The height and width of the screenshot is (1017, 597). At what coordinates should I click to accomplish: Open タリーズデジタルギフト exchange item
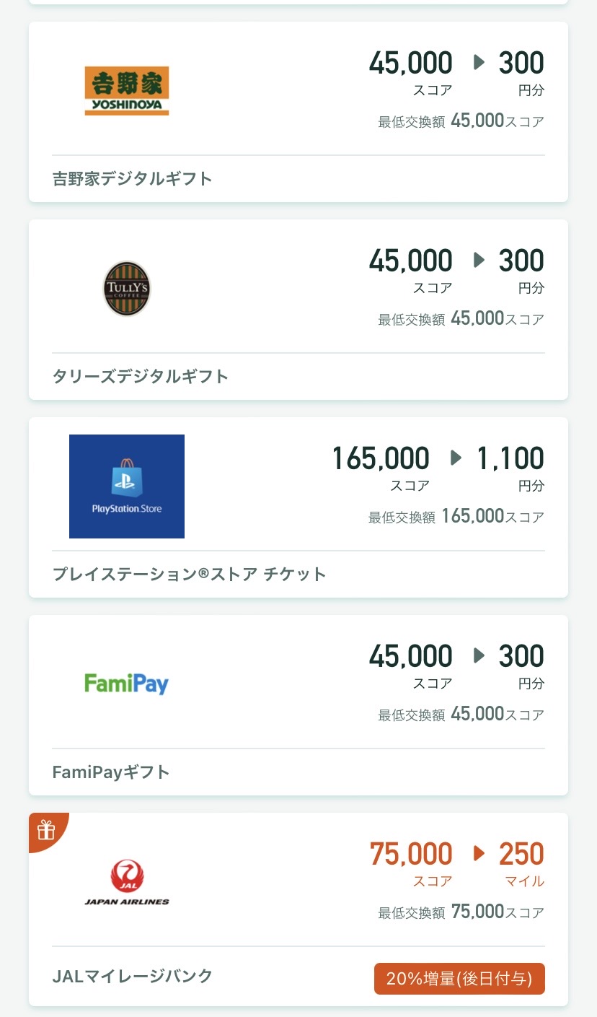141,376
